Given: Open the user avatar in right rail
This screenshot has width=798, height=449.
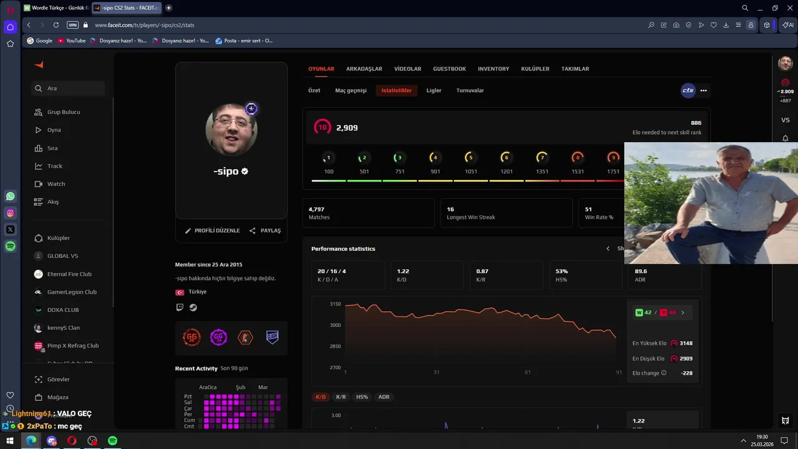Looking at the screenshot, I should [x=786, y=63].
